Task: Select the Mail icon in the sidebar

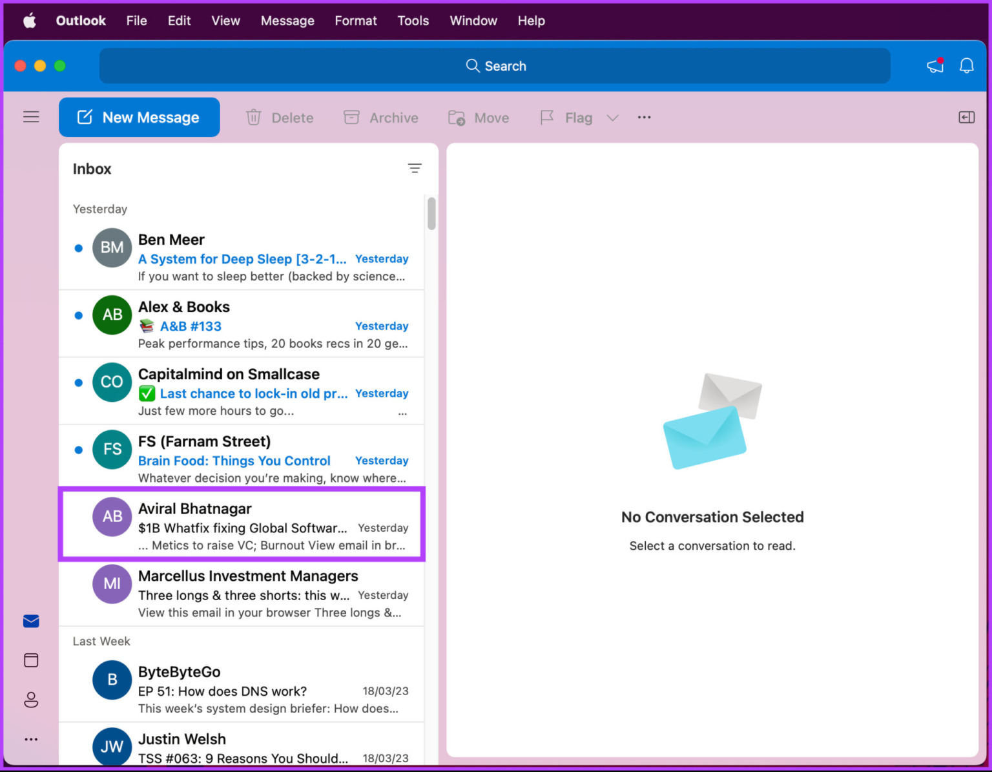Action: pos(30,621)
